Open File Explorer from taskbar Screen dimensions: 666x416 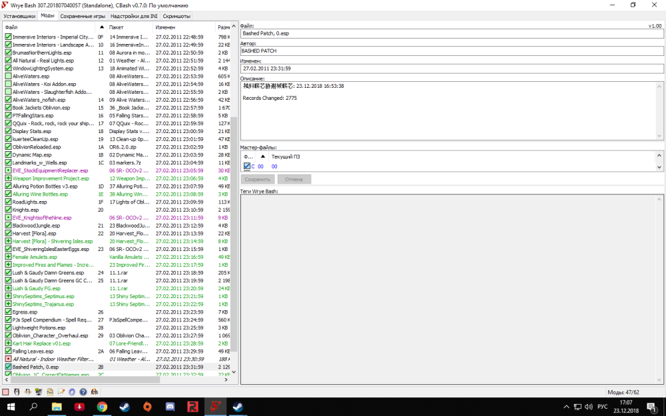click(x=57, y=407)
